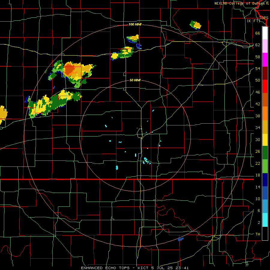
Task: Click the "22" legend label
Action: click(x=258, y=163)
